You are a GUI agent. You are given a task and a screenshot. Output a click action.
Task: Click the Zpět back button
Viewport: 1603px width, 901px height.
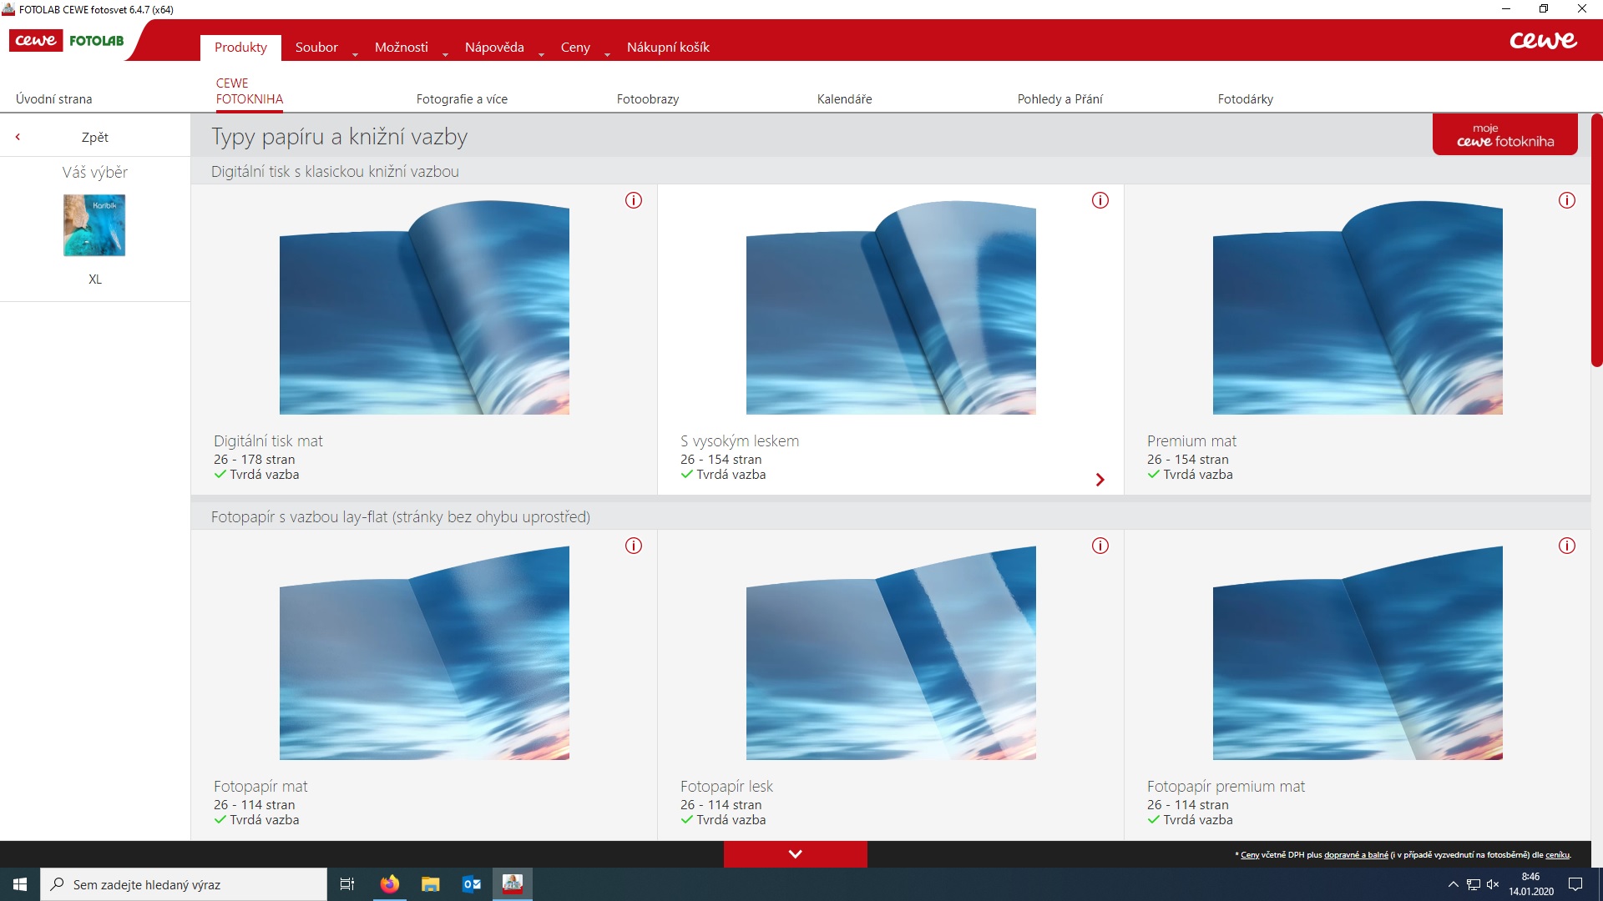95,137
